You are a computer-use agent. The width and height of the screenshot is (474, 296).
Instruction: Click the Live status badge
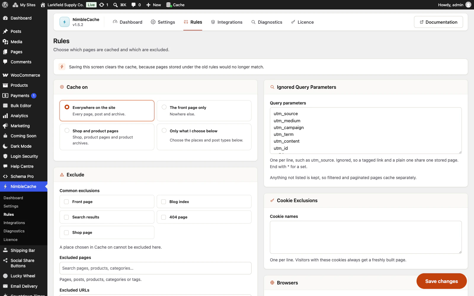[91, 5]
